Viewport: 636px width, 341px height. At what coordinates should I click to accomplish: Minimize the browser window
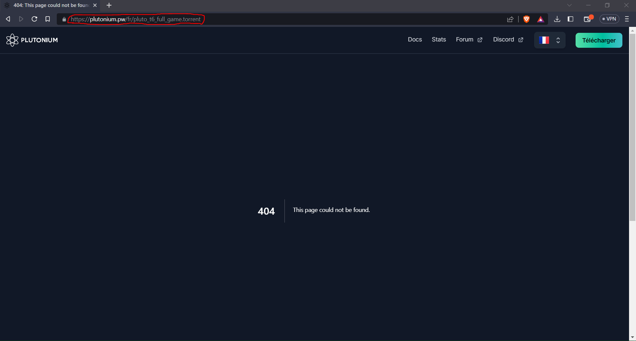click(588, 5)
